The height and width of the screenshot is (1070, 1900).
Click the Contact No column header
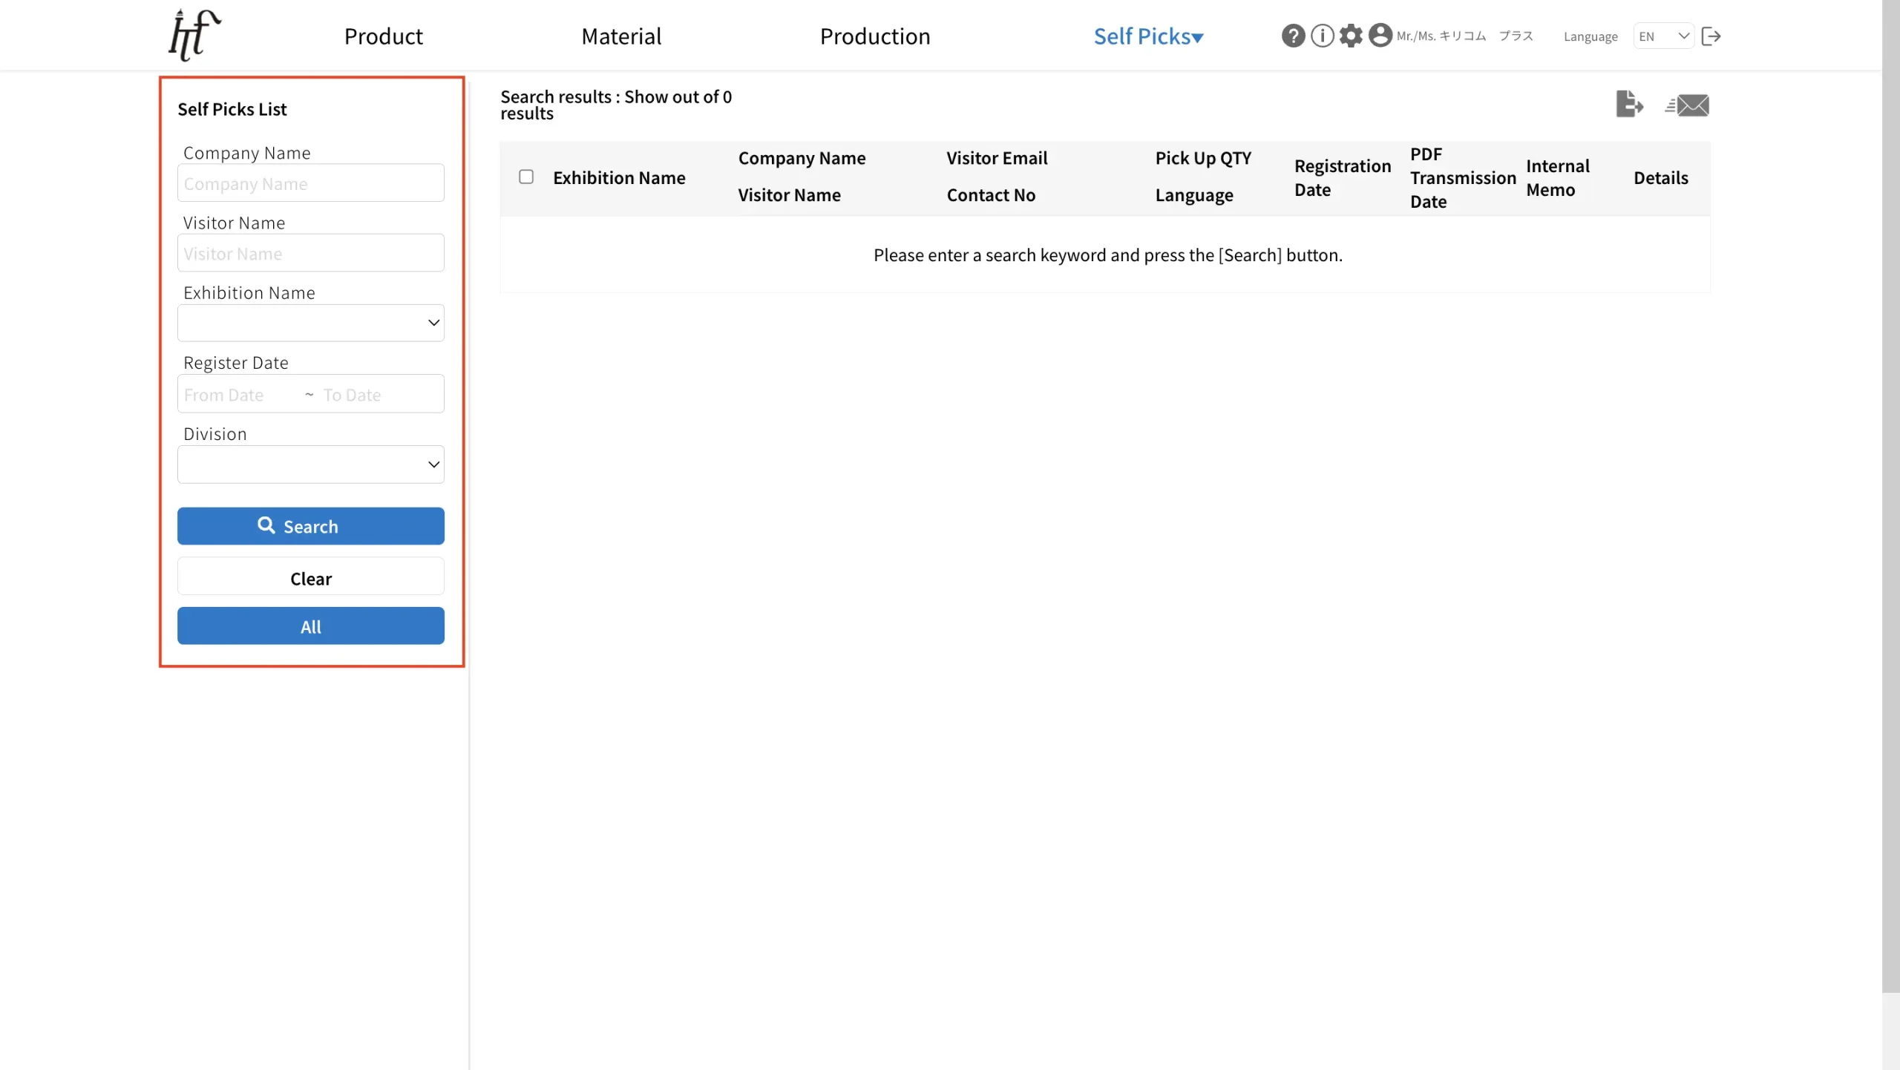click(x=991, y=195)
